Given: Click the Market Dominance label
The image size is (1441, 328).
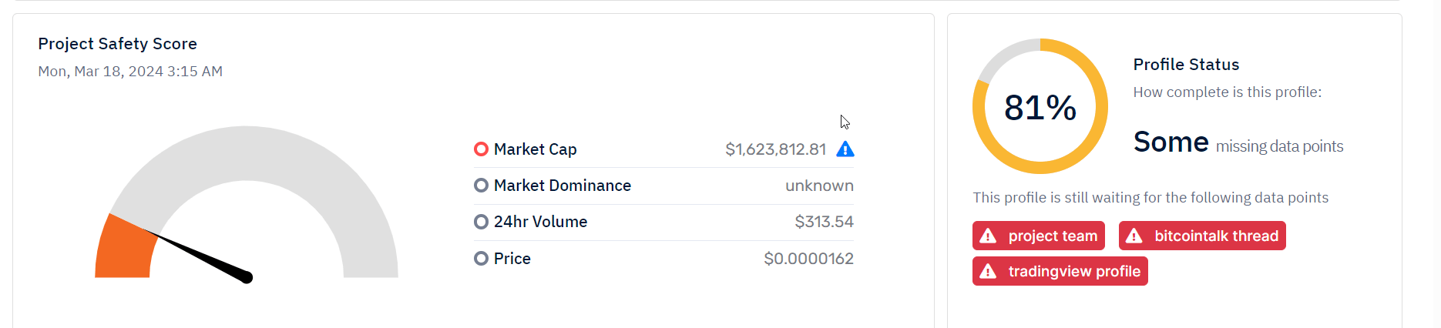Looking at the screenshot, I should point(563,186).
